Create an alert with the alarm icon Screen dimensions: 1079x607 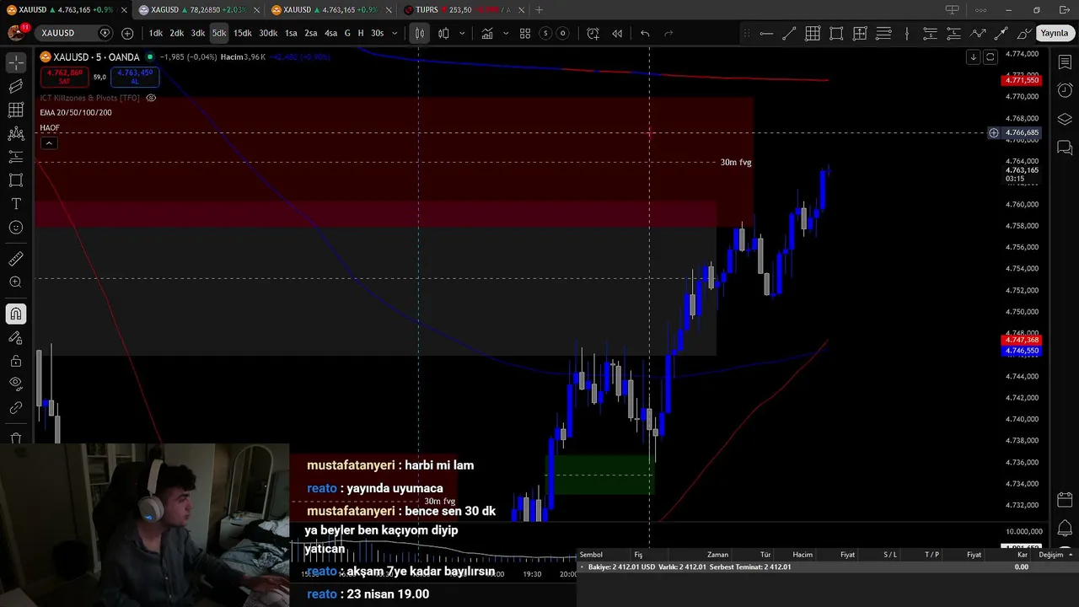593,33
